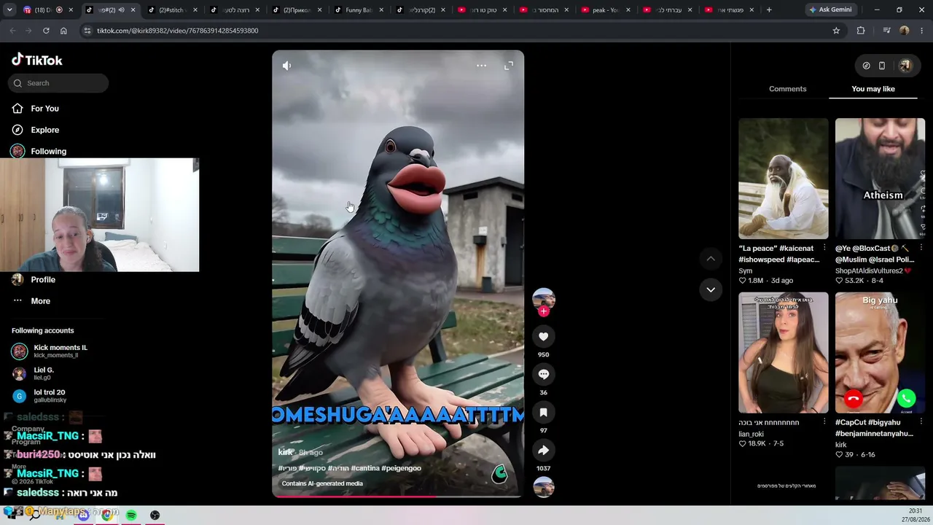Click the Ask Gemini button
This screenshot has width=933, height=525.
pyautogui.click(x=829, y=10)
